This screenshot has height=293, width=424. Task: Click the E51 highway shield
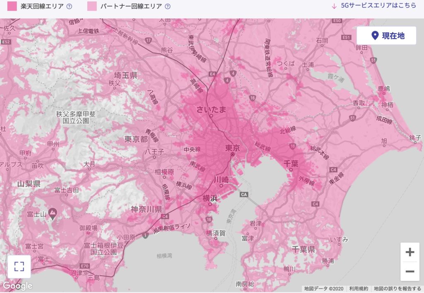coord(347,38)
